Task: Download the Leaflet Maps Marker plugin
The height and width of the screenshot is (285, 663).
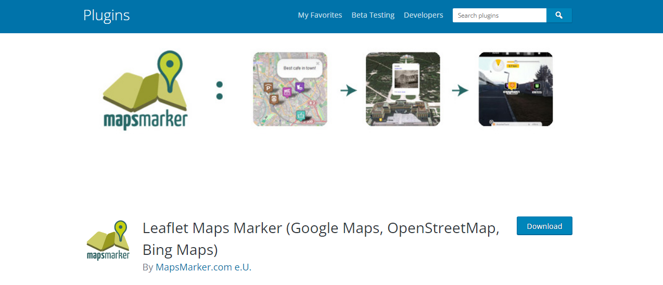Action: [544, 226]
